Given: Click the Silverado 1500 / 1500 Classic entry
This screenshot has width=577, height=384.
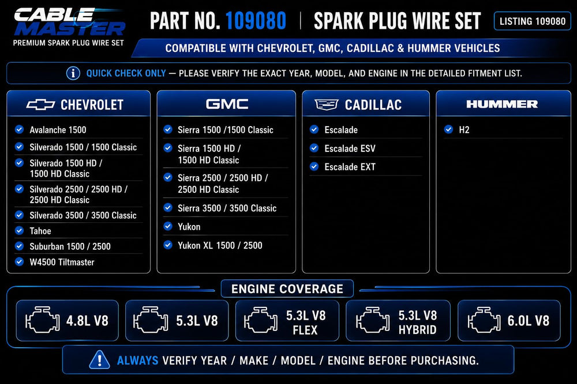Looking at the screenshot, I should point(83,147).
